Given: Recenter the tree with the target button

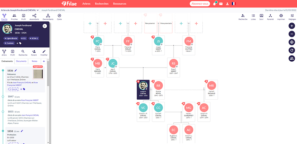Looking at the screenshot, I should point(292,42).
